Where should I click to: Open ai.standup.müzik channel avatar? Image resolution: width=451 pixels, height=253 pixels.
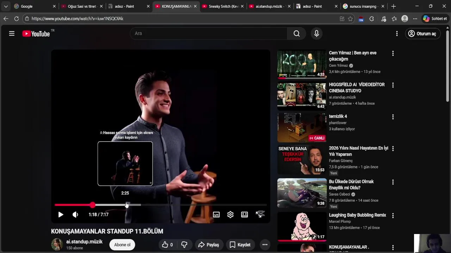tap(57, 244)
